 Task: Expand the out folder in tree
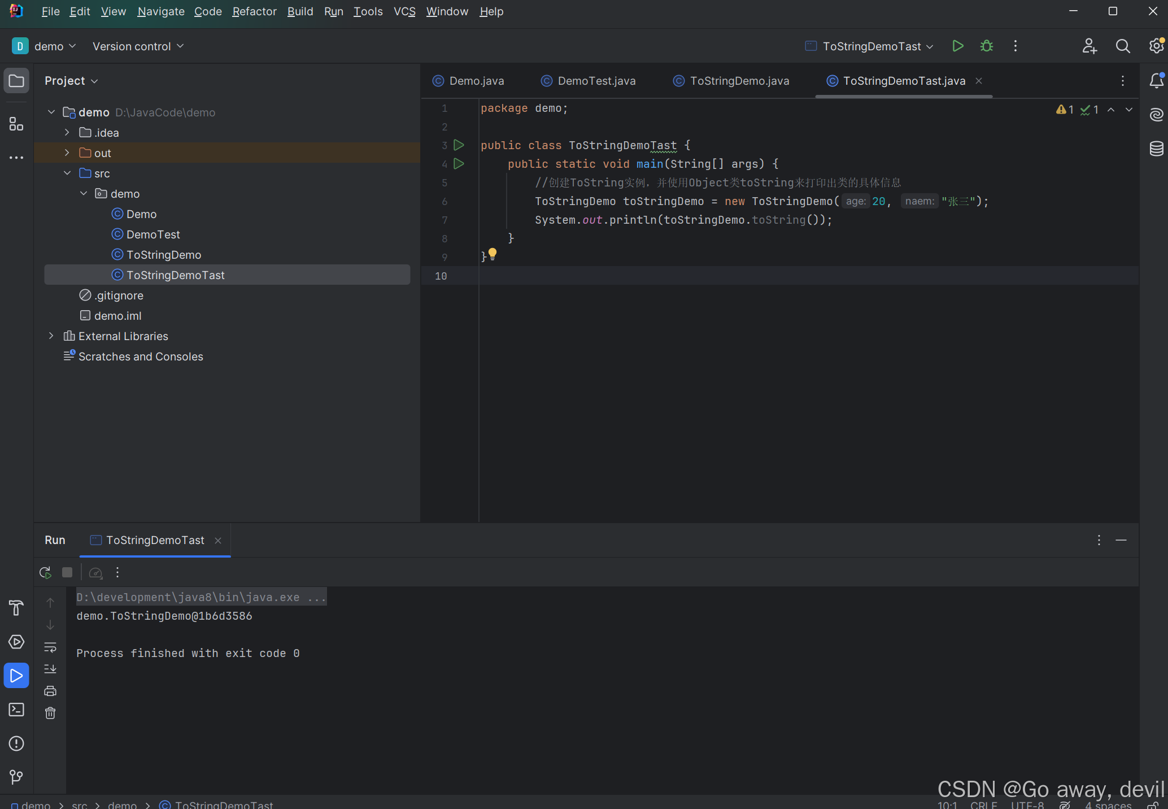pos(67,153)
